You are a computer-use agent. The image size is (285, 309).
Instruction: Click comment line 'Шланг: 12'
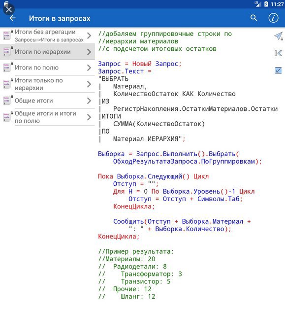pyautogui.click(x=138, y=297)
